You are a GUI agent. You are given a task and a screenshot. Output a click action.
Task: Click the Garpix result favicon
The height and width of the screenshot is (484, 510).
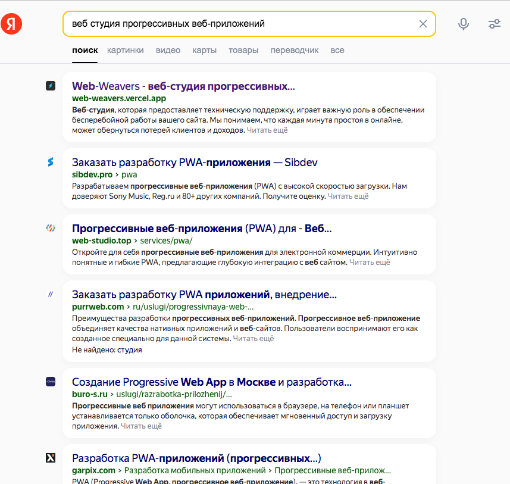click(x=51, y=458)
